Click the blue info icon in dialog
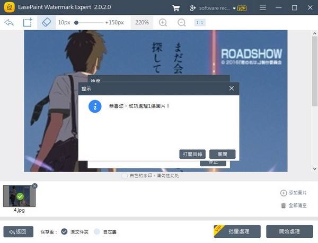This screenshot has width=318, height=243. click(95, 106)
